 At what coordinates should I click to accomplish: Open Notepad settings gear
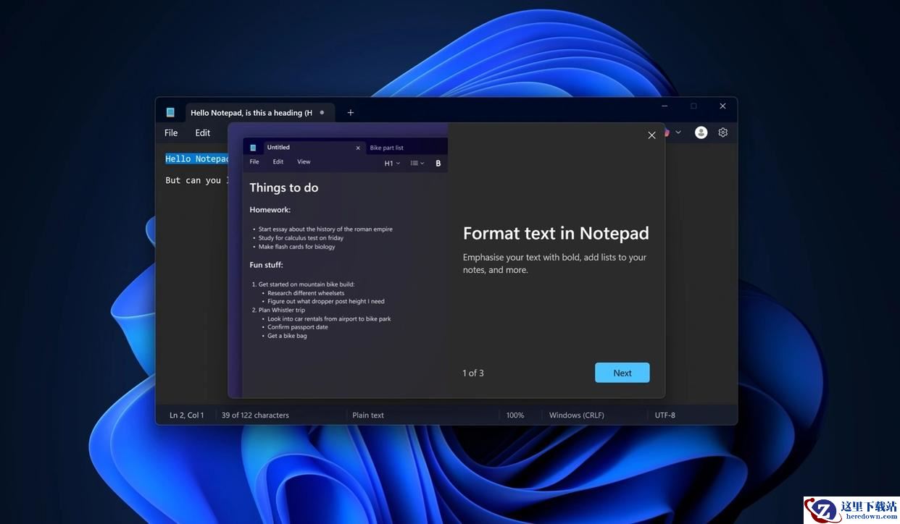pyautogui.click(x=722, y=132)
